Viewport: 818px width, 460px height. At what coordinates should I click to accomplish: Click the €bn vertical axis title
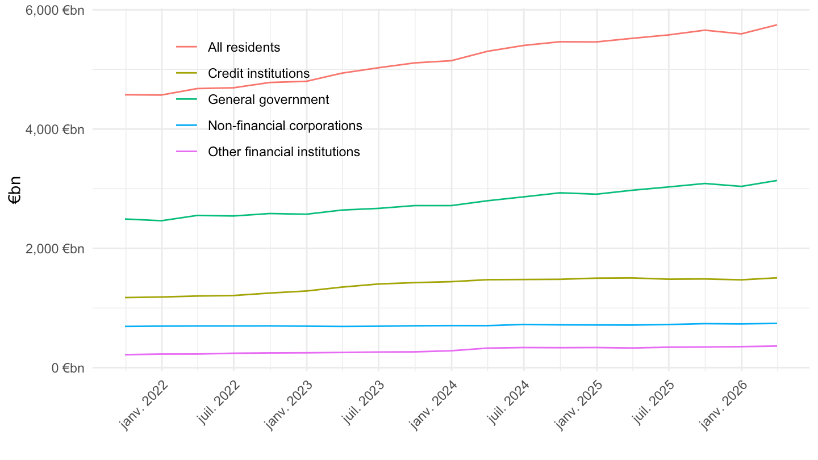click(14, 189)
